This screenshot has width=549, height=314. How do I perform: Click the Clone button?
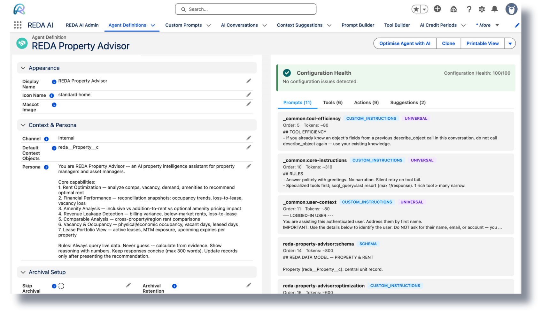(x=448, y=43)
